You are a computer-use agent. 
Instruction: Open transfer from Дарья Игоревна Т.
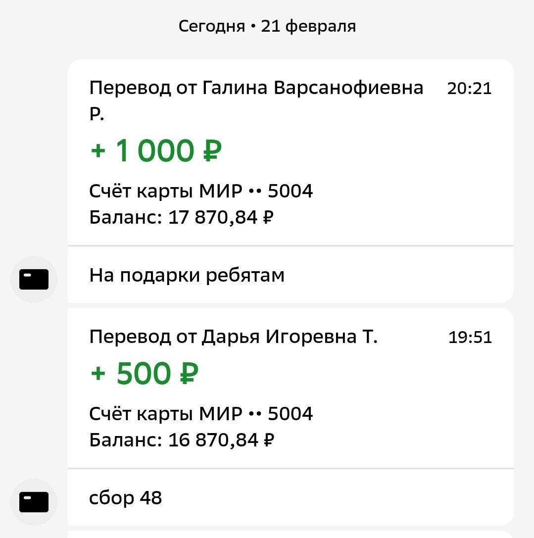pyautogui.click(x=233, y=337)
